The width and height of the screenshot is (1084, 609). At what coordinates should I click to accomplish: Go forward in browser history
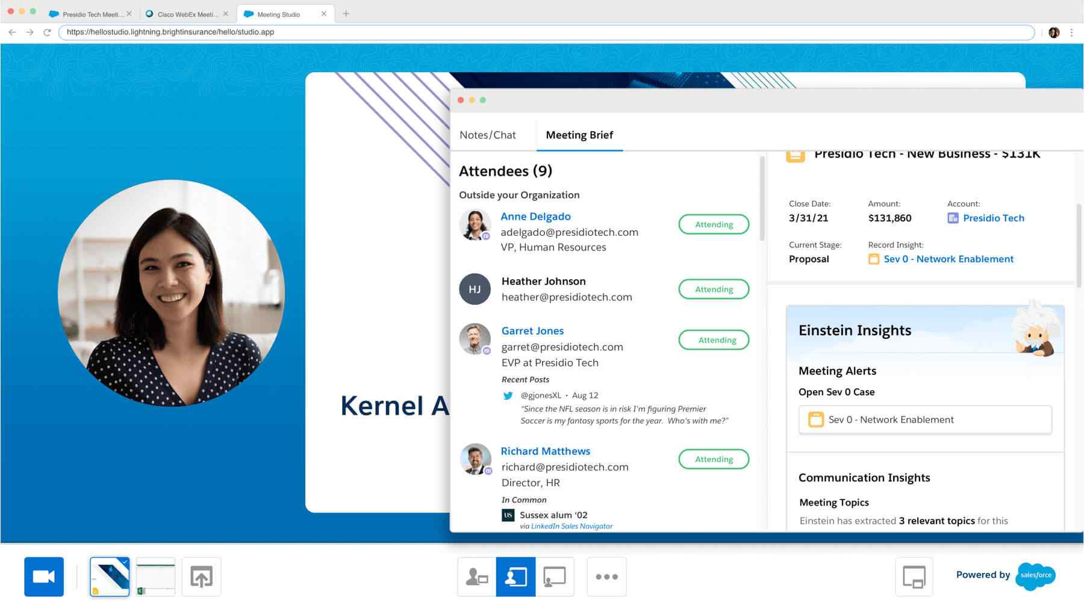(30, 32)
